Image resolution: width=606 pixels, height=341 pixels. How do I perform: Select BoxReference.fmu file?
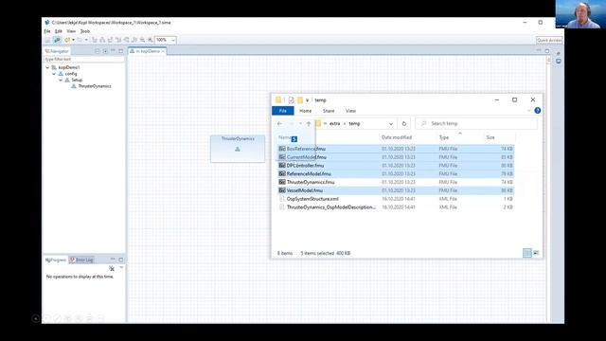(396, 149)
